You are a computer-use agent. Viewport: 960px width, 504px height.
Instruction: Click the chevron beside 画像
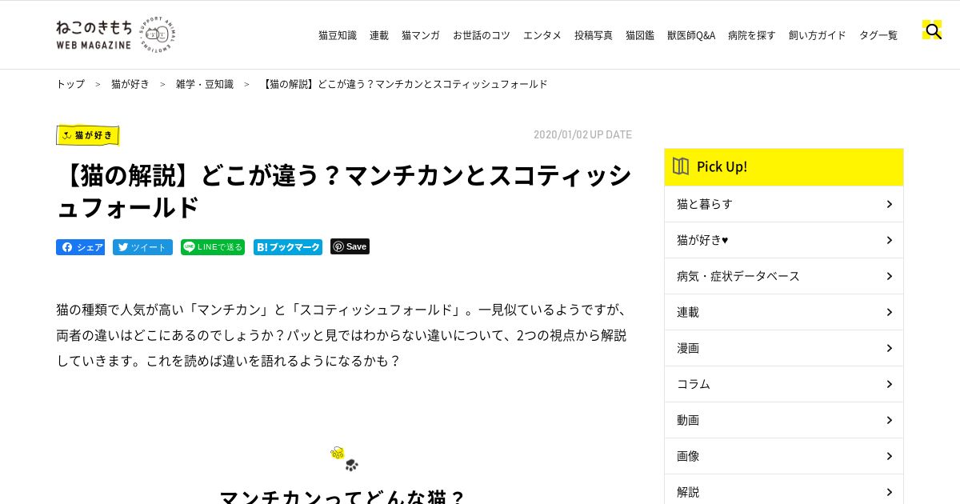[x=889, y=456]
